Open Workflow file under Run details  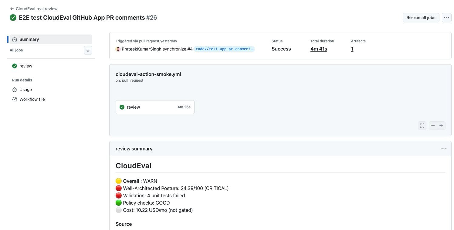(x=51, y=99)
